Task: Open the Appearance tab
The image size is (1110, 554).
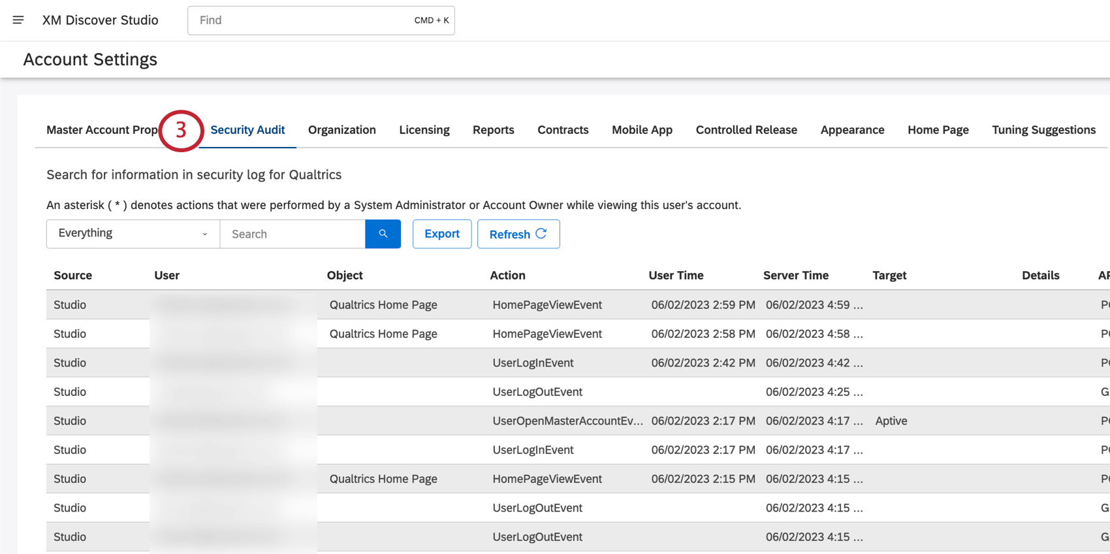Action: [x=852, y=130]
